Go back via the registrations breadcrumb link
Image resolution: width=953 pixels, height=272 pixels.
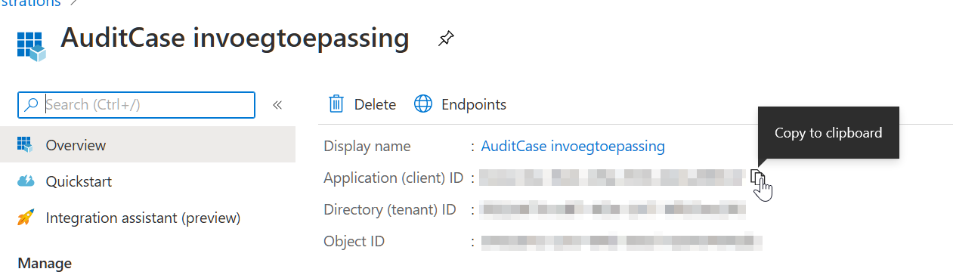29,4
